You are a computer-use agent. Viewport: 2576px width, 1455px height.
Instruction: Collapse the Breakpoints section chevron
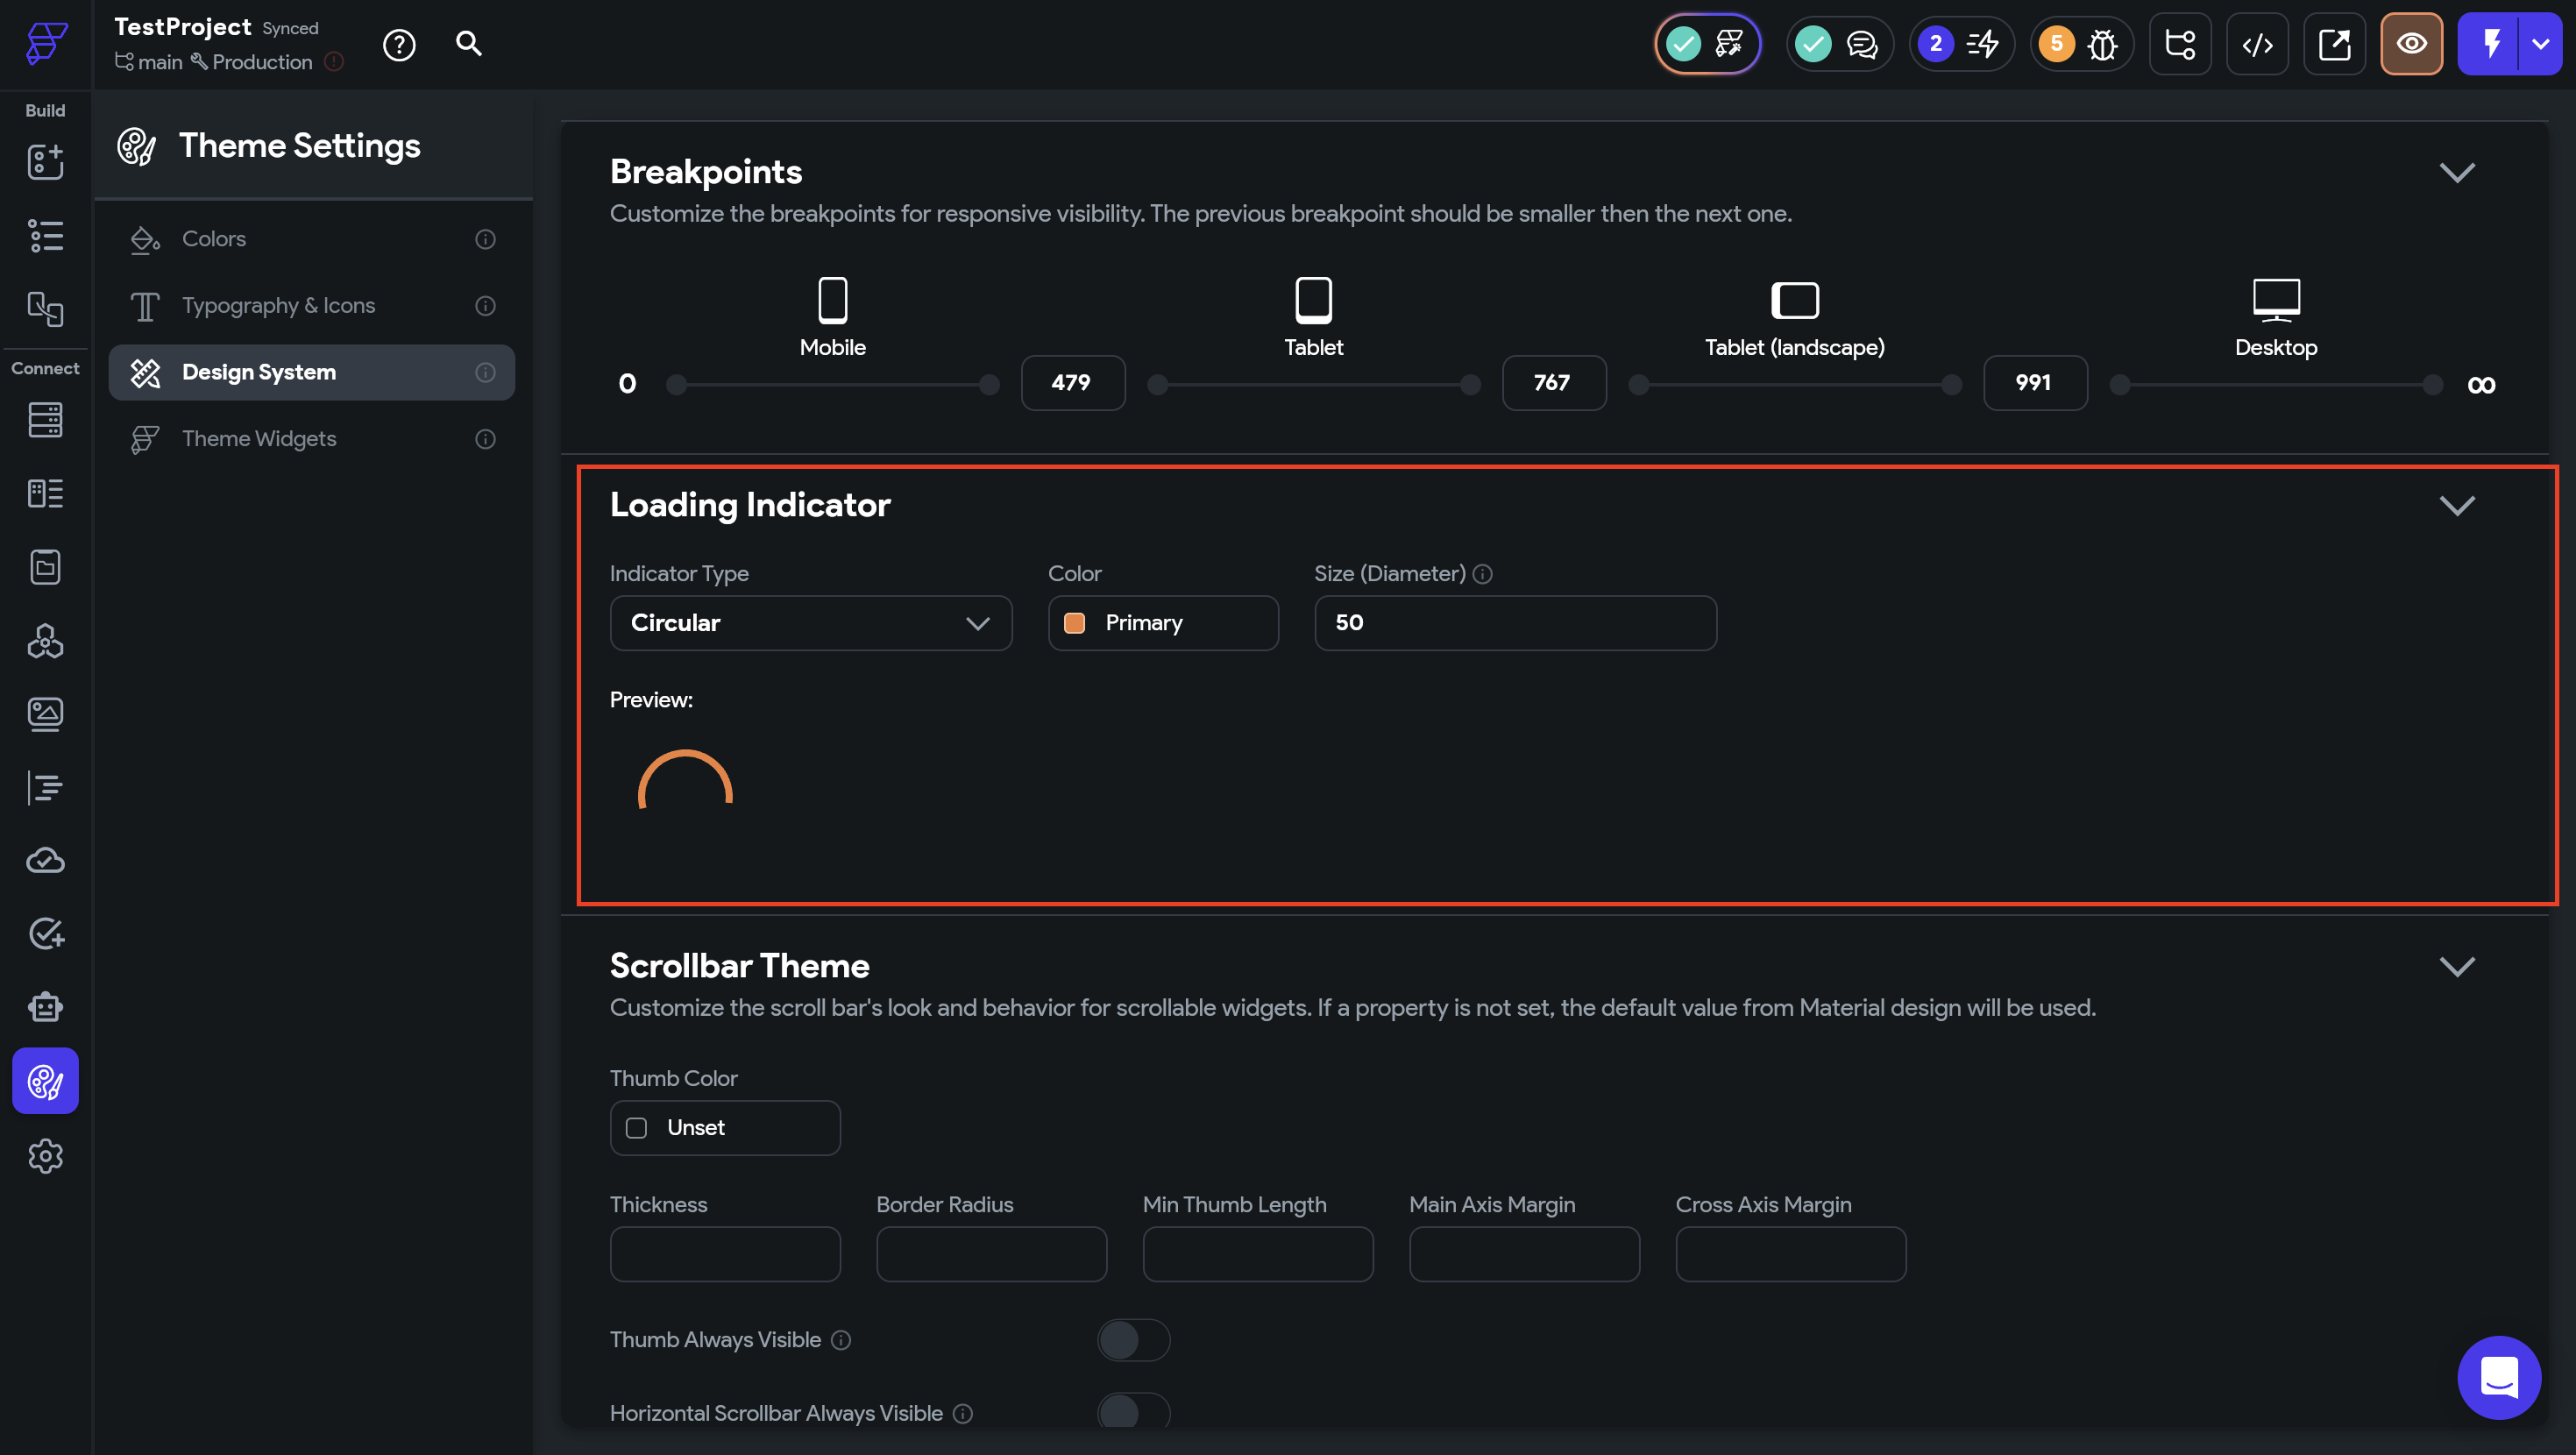(2456, 172)
